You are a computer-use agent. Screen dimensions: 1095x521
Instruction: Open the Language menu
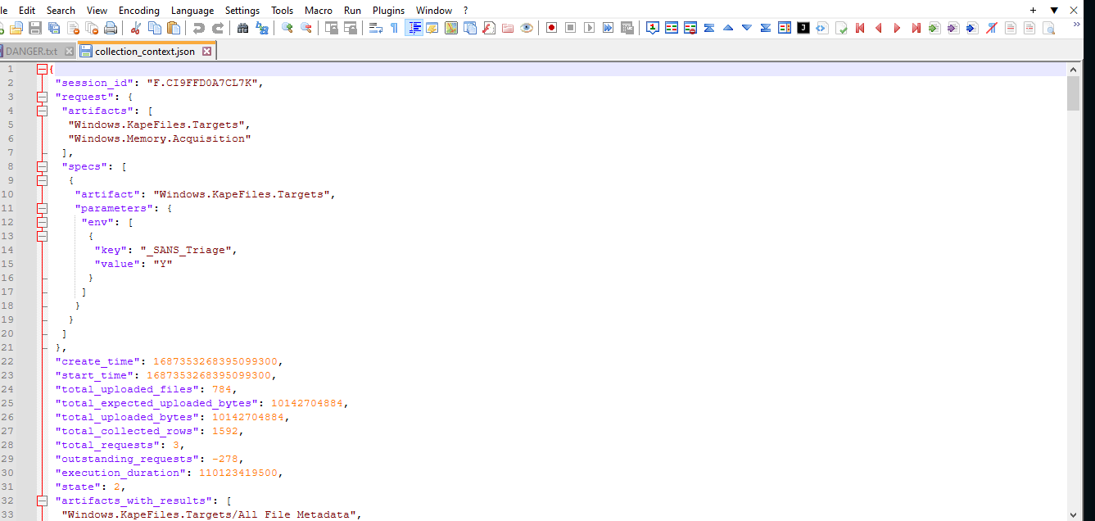point(192,11)
